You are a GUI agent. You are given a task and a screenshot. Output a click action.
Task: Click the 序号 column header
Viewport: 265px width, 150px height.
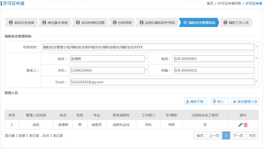12,115
